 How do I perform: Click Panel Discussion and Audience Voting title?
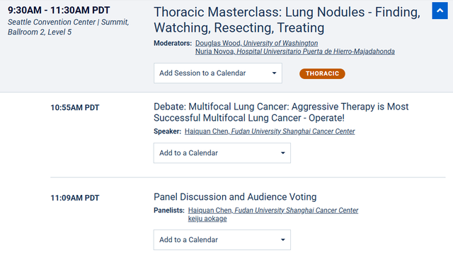[235, 197]
